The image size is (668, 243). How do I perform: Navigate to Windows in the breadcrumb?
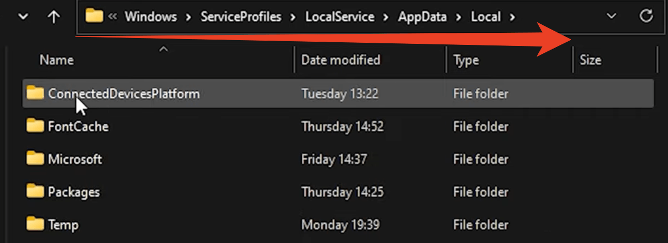(151, 17)
